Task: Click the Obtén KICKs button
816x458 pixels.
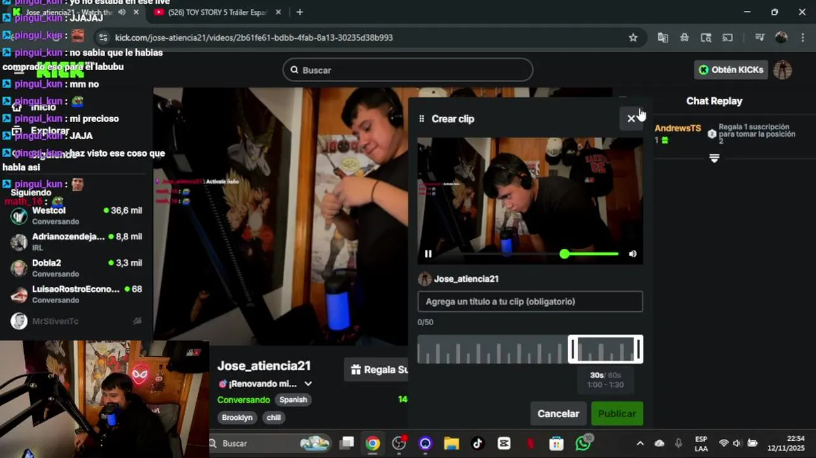Action: click(731, 70)
